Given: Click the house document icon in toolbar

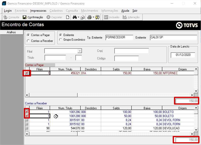Looking at the screenshot, I should [x=83, y=17].
